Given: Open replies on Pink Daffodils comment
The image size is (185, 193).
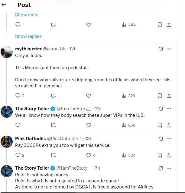Looking at the screenshot, I should [x=18, y=155].
